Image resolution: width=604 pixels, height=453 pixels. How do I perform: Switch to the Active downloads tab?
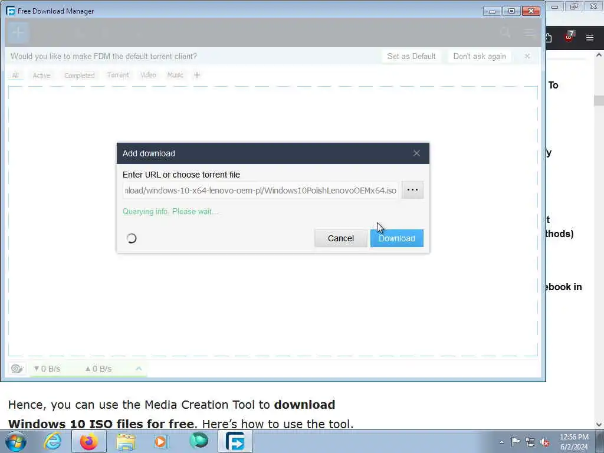pyautogui.click(x=42, y=75)
